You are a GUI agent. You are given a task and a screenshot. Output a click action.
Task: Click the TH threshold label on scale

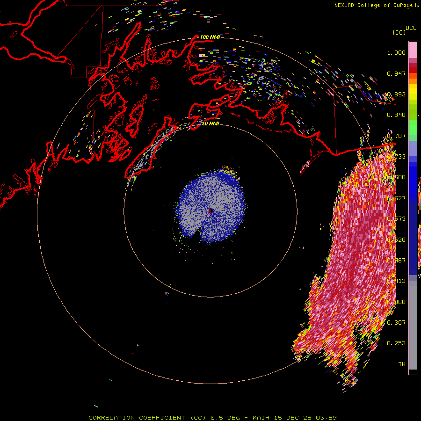coord(402,364)
